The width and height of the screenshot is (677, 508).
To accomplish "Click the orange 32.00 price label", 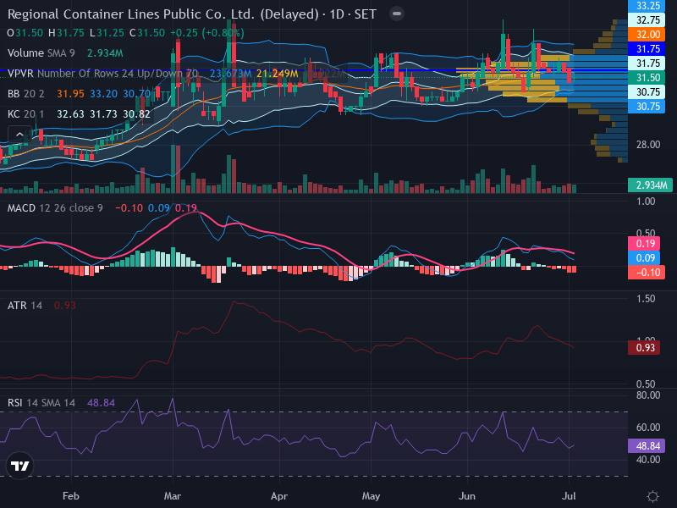I will click(647, 35).
